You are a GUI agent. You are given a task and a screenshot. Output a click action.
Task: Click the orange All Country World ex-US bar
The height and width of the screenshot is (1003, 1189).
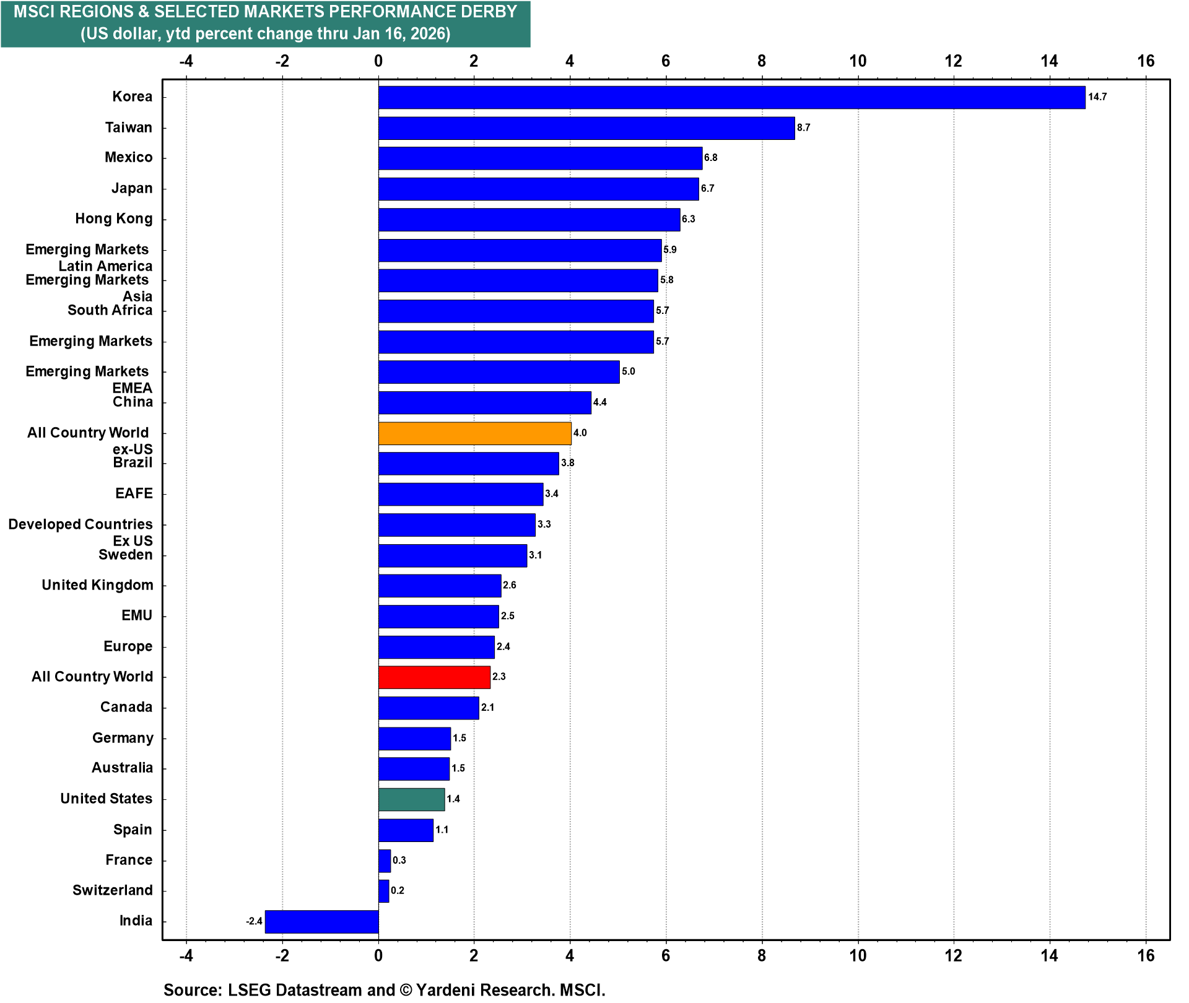[x=474, y=433]
